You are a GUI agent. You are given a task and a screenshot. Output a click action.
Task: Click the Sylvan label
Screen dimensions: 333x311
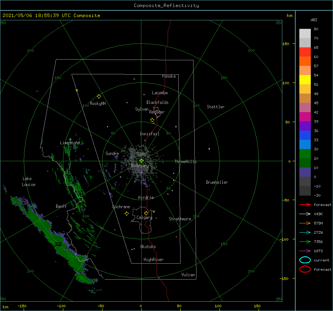point(142,109)
